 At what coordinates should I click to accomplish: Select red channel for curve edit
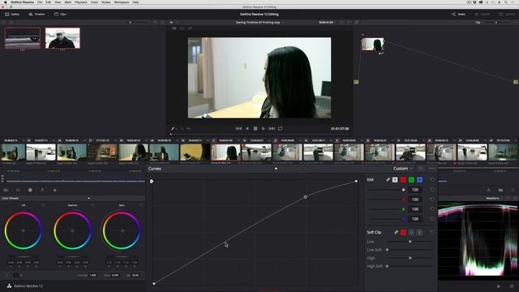tap(403, 179)
